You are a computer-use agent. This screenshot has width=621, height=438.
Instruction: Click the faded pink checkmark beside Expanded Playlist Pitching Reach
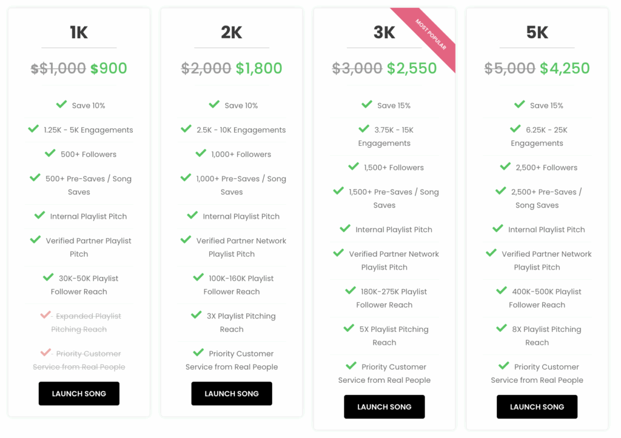click(45, 316)
